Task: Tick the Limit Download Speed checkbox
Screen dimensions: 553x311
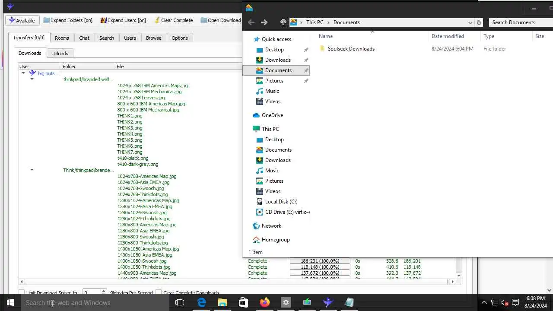Action: tap(22, 293)
